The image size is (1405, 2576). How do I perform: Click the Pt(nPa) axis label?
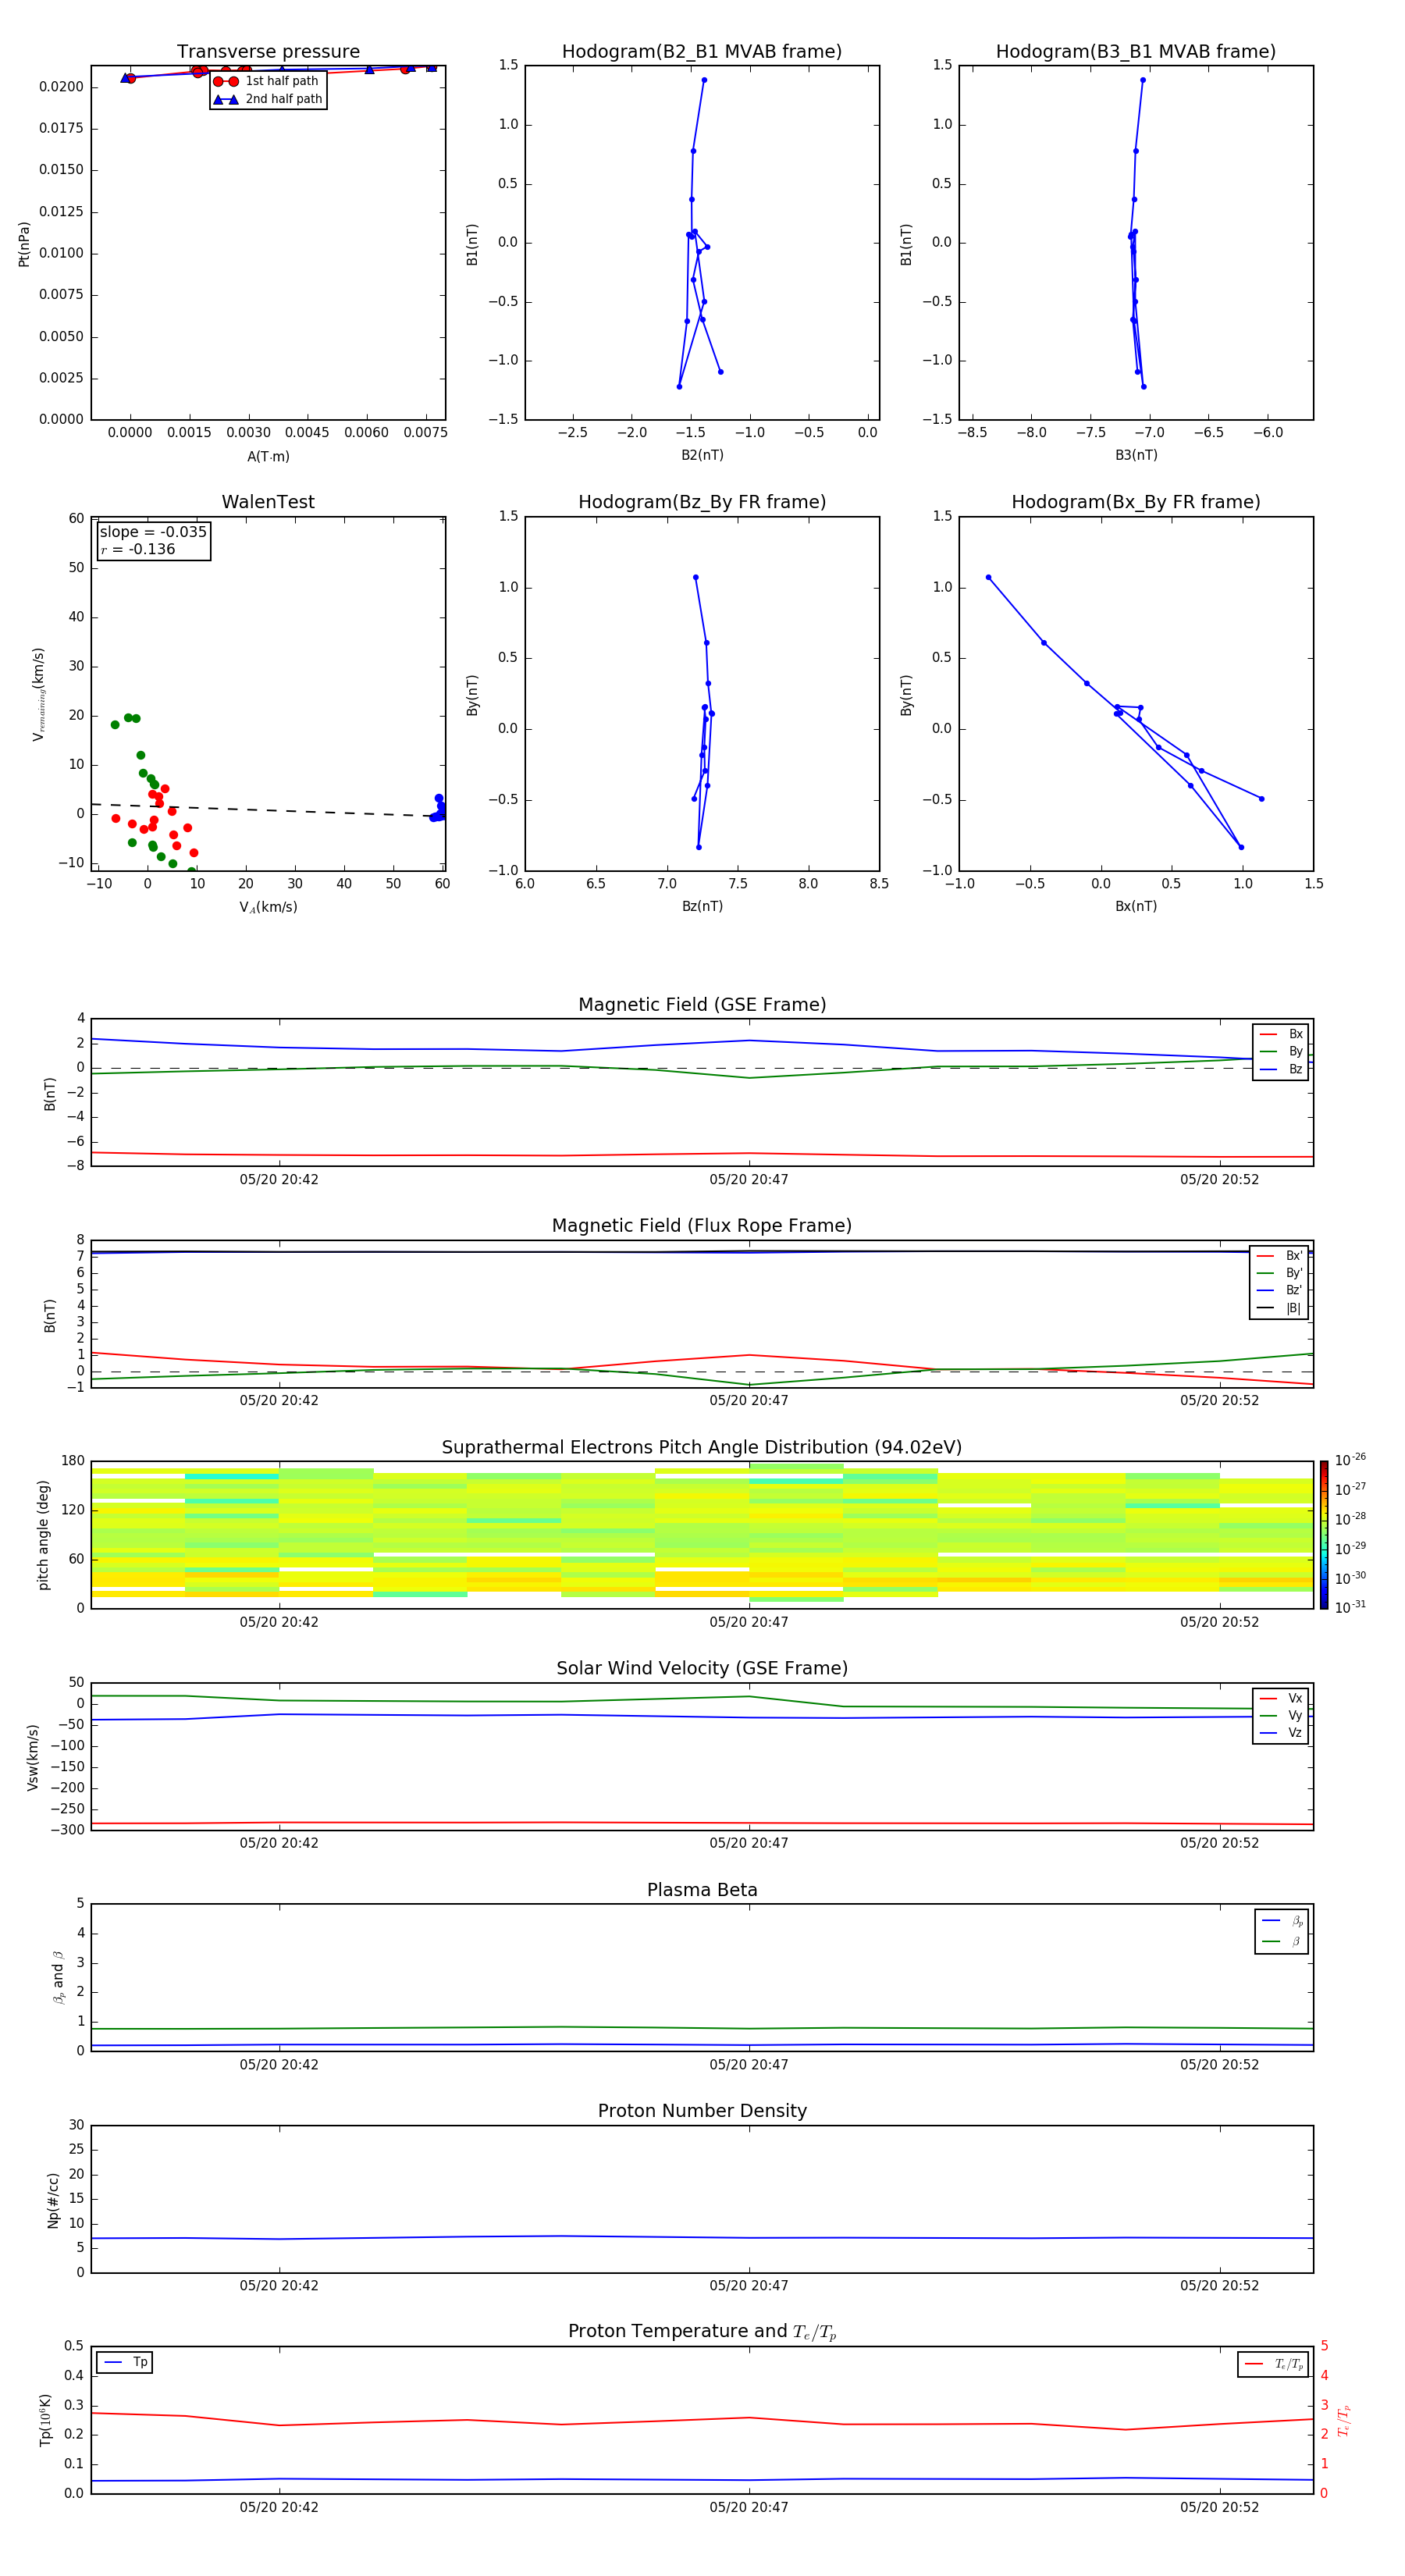tap(24, 244)
